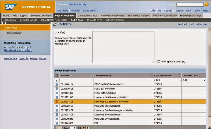
Task: Sort by Installation name column arrows
Action: (x=151, y=75)
